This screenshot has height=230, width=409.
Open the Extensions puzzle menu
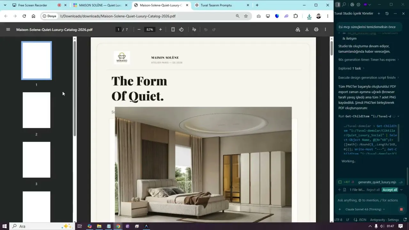point(296,16)
